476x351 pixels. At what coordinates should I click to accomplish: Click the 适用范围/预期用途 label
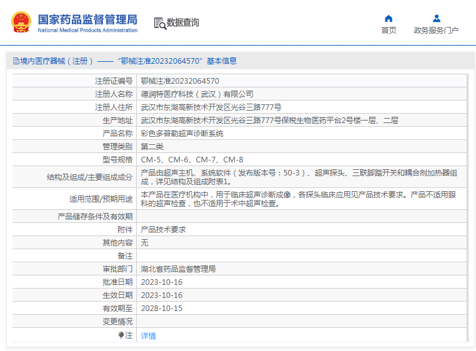[101, 199]
